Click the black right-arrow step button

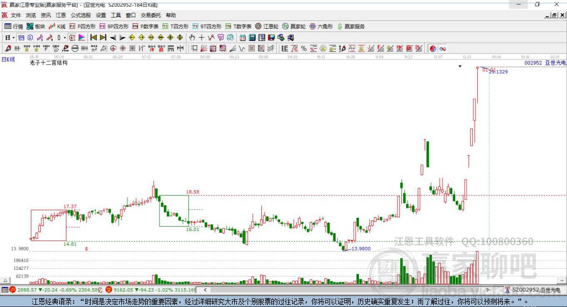click(122, 38)
